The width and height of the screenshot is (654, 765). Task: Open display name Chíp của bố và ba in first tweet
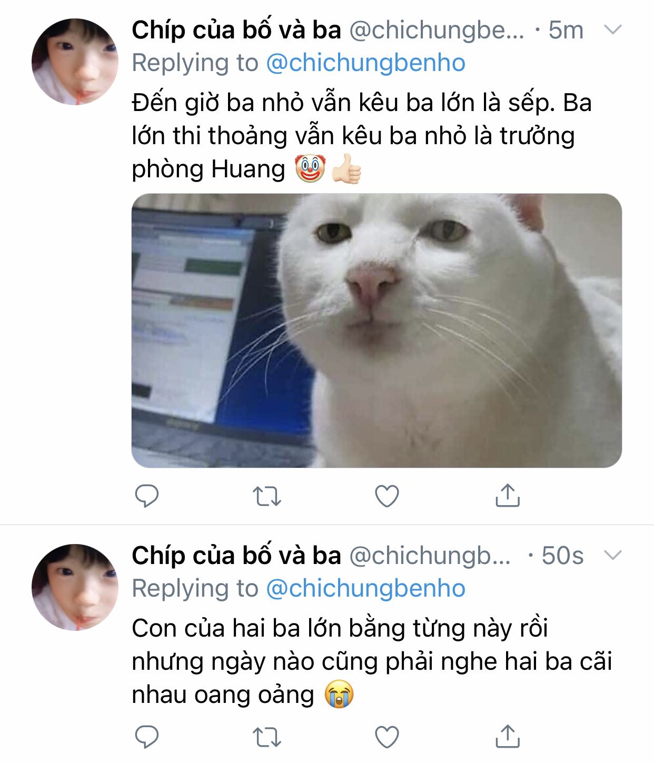click(236, 29)
